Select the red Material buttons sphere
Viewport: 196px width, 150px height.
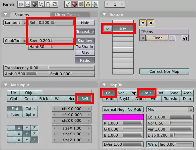(74, 4)
